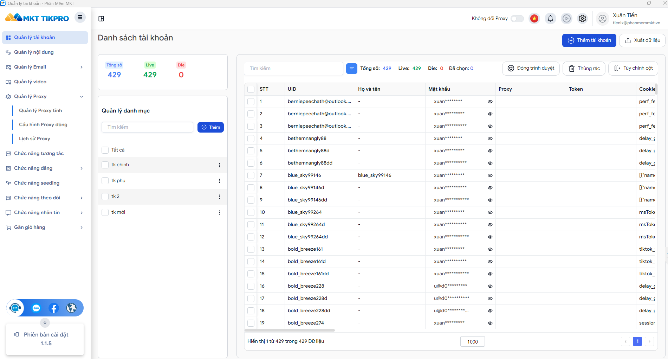This screenshot has width=668, height=359.
Task: Click Thêm category button
Action: (x=210, y=127)
